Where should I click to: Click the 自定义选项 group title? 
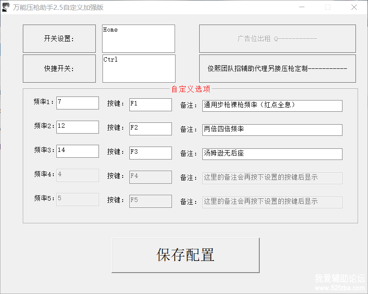pyautogui.click(x=191, y=89)
